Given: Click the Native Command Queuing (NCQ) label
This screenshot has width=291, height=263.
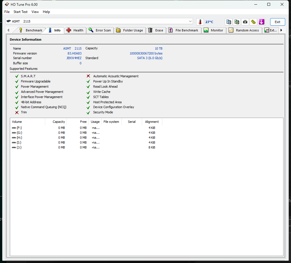Looking at the screenshot, I should coord(44,107).
